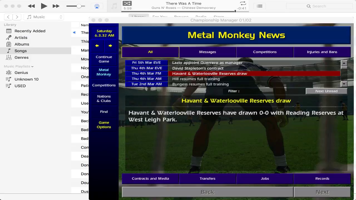Click the grey Next button
The height and width of the screenshot is (200, 356).
point(322,192)
